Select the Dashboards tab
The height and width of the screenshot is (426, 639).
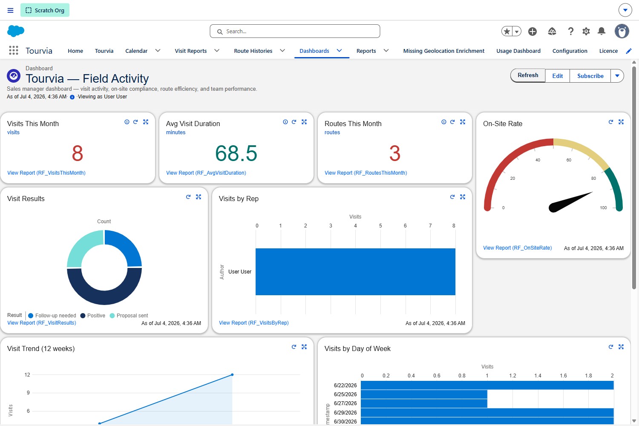click(x=314, y=51)
